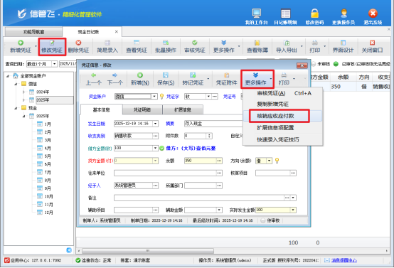Open 批量操作 from main toolbar
394x268 pixels.
click(x=166, y=47)
